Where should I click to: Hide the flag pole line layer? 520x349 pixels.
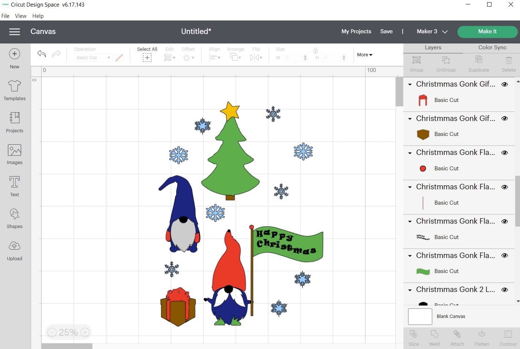click(x=505, y=187)
